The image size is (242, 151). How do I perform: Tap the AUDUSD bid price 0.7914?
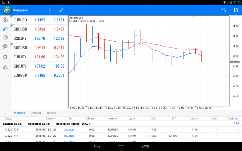(40, 48)
